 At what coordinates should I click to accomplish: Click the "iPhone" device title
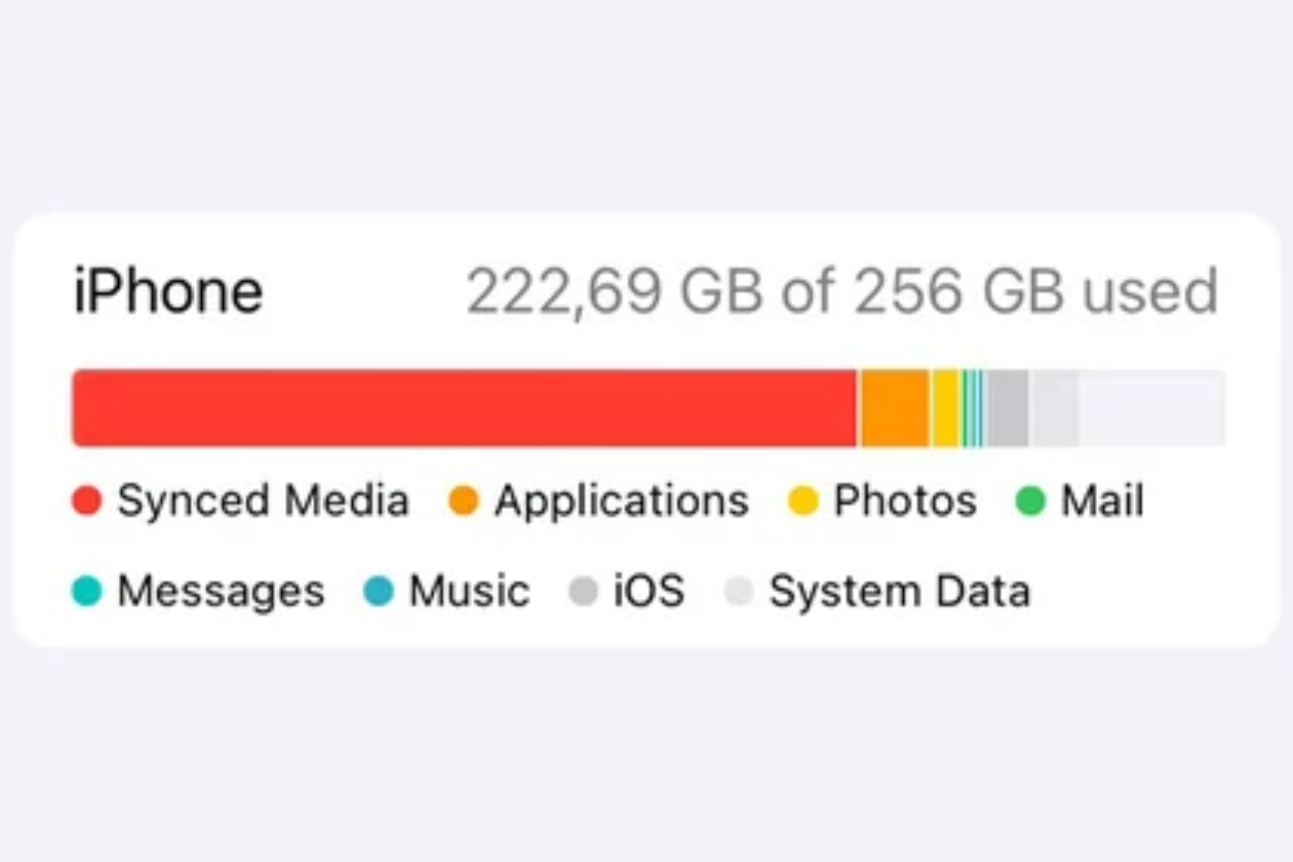(168, 291)
